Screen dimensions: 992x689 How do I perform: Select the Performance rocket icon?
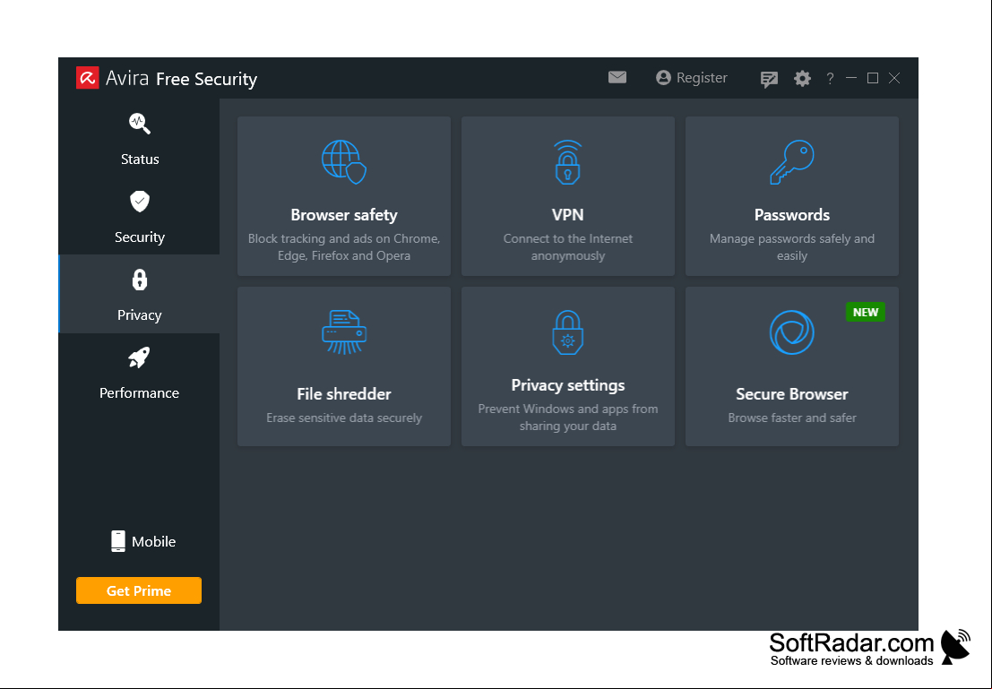(x=139, y=357)
